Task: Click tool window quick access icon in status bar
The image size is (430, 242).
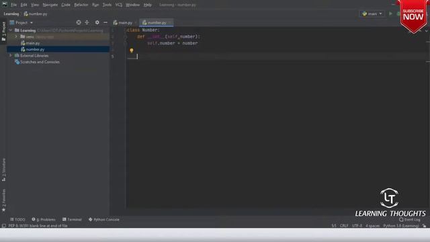Action: [x=3, y=226]
